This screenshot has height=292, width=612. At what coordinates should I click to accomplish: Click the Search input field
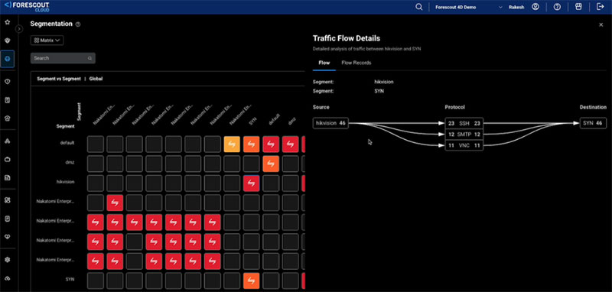point(63,58)
